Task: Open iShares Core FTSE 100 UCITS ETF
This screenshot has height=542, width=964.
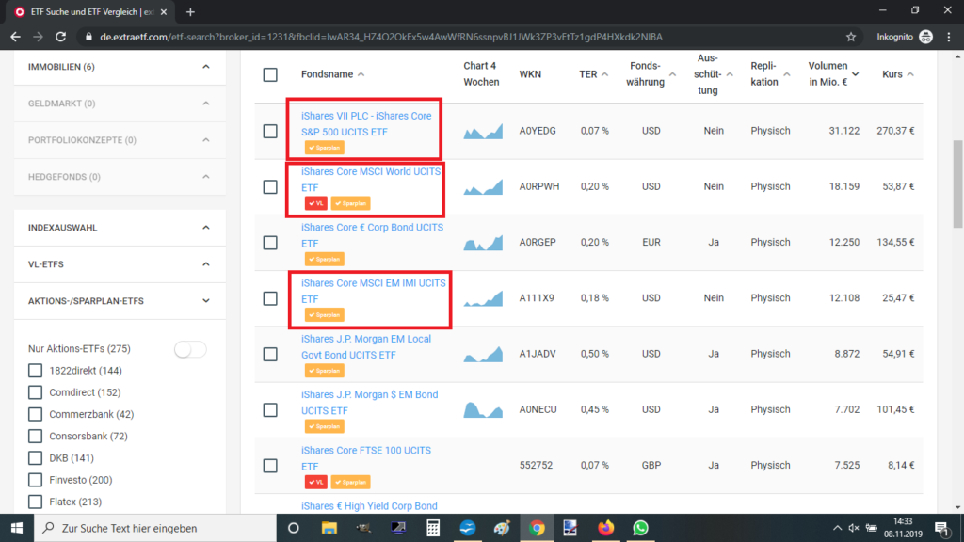Action: 366,458
